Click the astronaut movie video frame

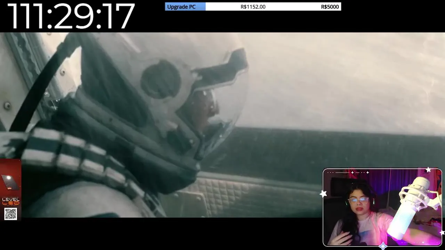click(x=222, y=125)
